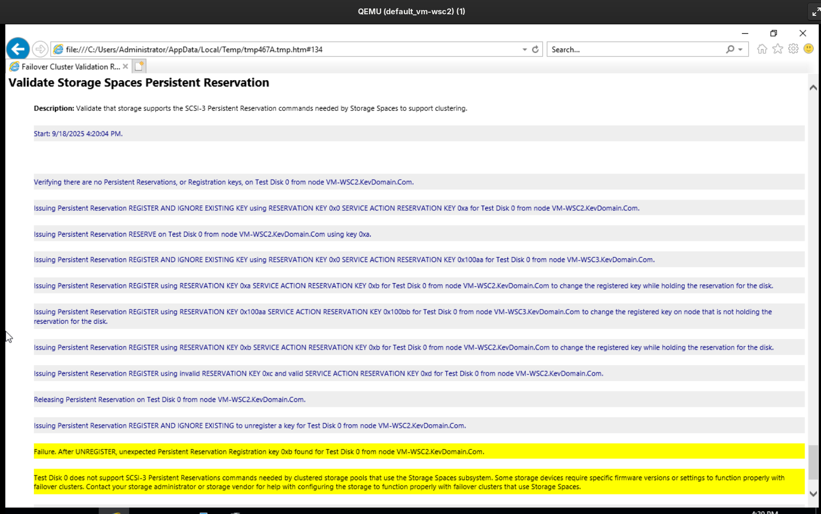
Task: Select the Failover Cluster Validation Report tab
Action: [x=69, y=67]
